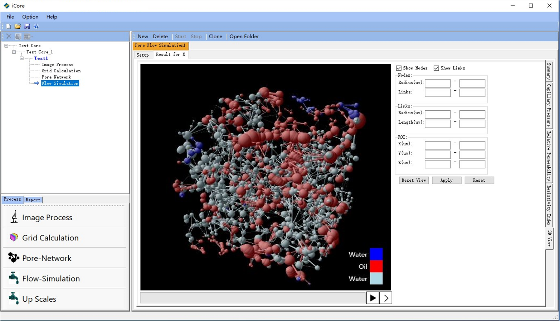Open Grid Calculation from the Process panel
This screenshot has width=560, height=321.
(65, 238)
